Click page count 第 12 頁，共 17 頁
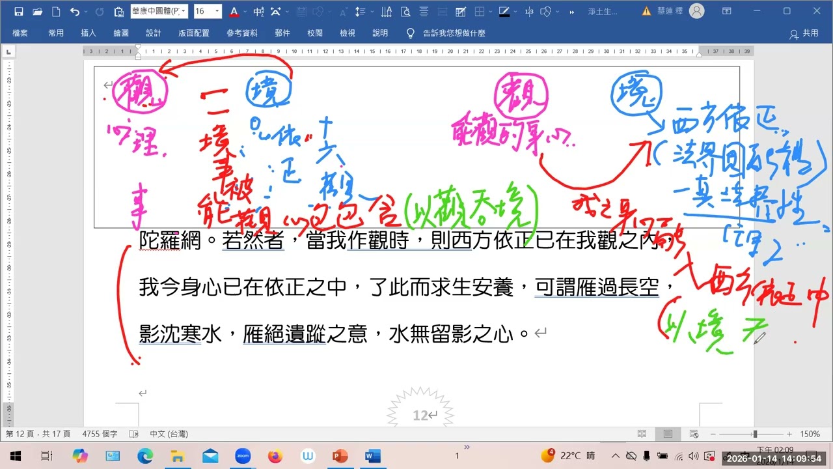The height and width of the screenshot is (469, 833). pyautogui.click(x=38, y=434)
